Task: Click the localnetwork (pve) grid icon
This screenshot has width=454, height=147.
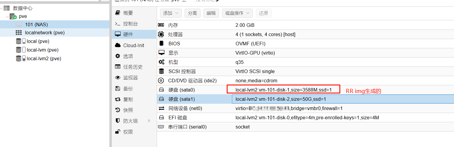Action: pyautogui.click(x=19, y=33)
